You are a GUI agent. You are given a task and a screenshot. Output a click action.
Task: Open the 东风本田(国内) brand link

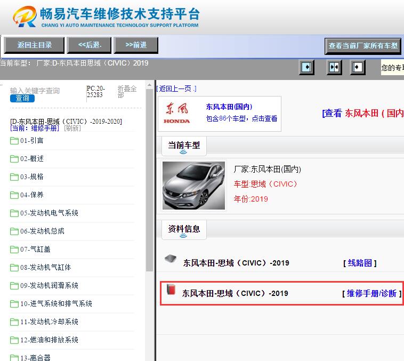point(229,107)
